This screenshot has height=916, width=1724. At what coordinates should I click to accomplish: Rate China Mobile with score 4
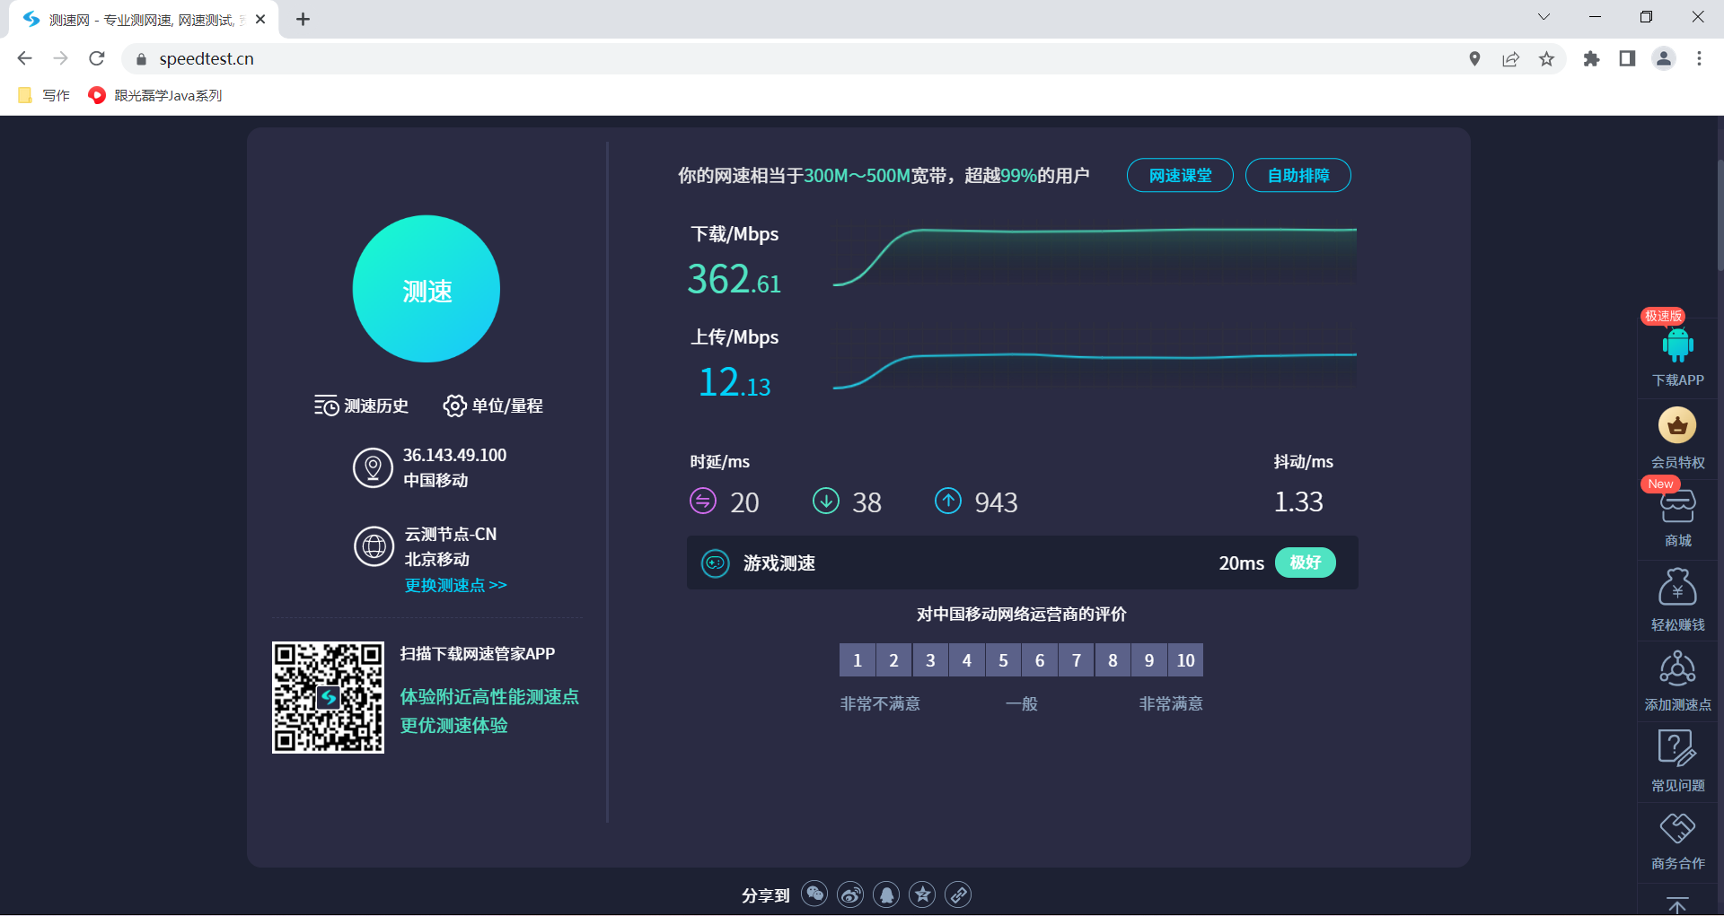point(967,660)
